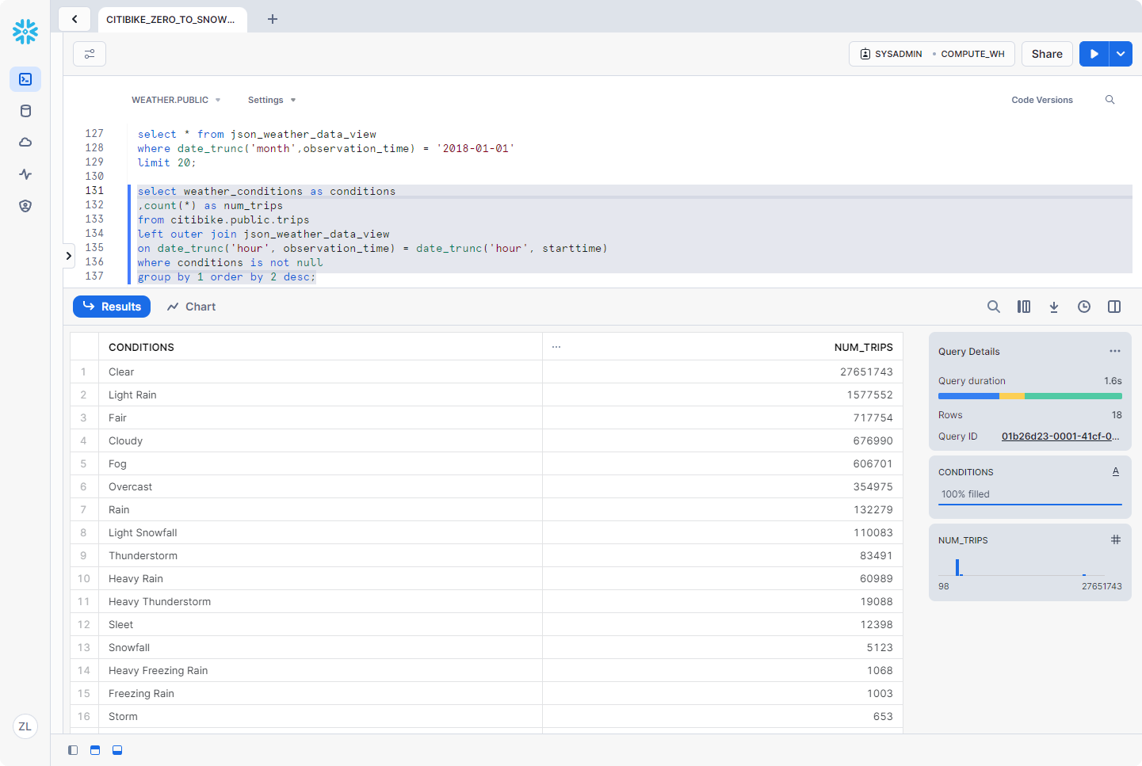Search within the results table
Viewport: 1142px width, 766px height.
point(993,307)
